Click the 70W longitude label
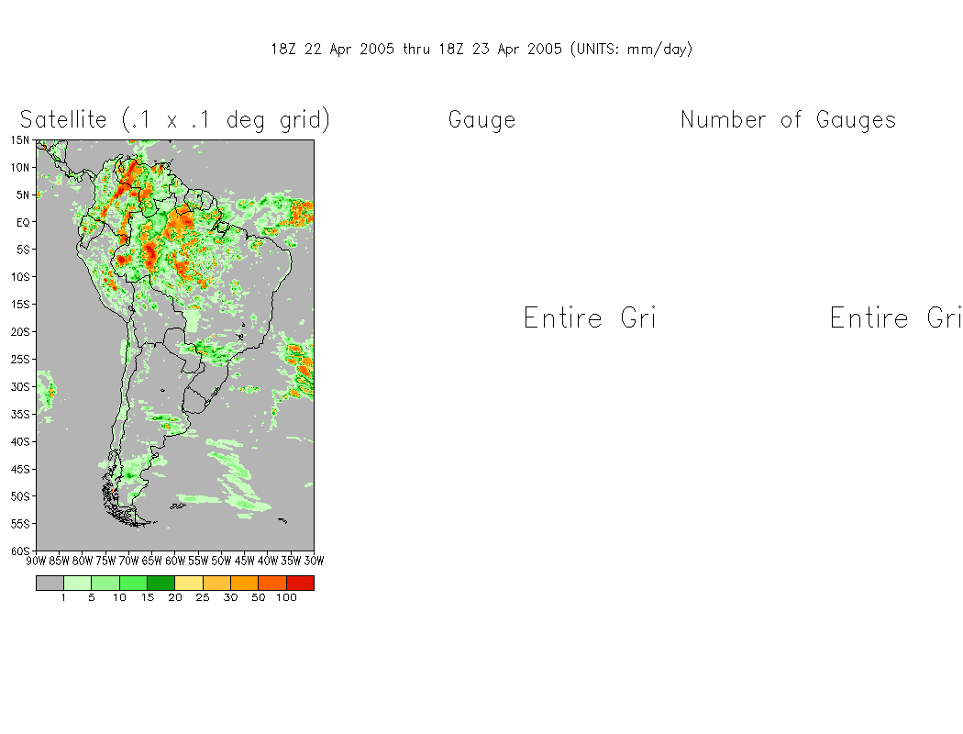 (x=128, y=561)
